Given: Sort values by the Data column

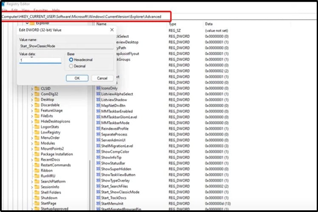Looking at the screenshot, I should [x=209, y=24].
